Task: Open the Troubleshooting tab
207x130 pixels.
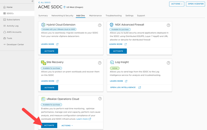Action: (113, 15)
